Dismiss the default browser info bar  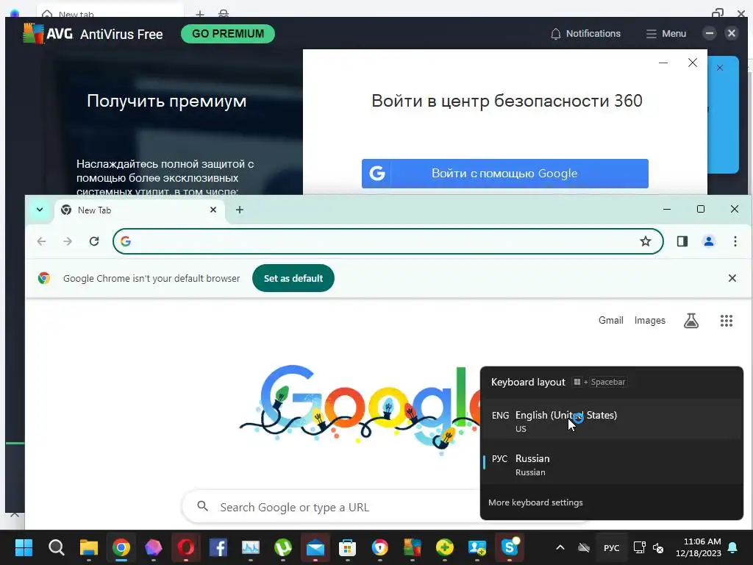pos(732,278)
